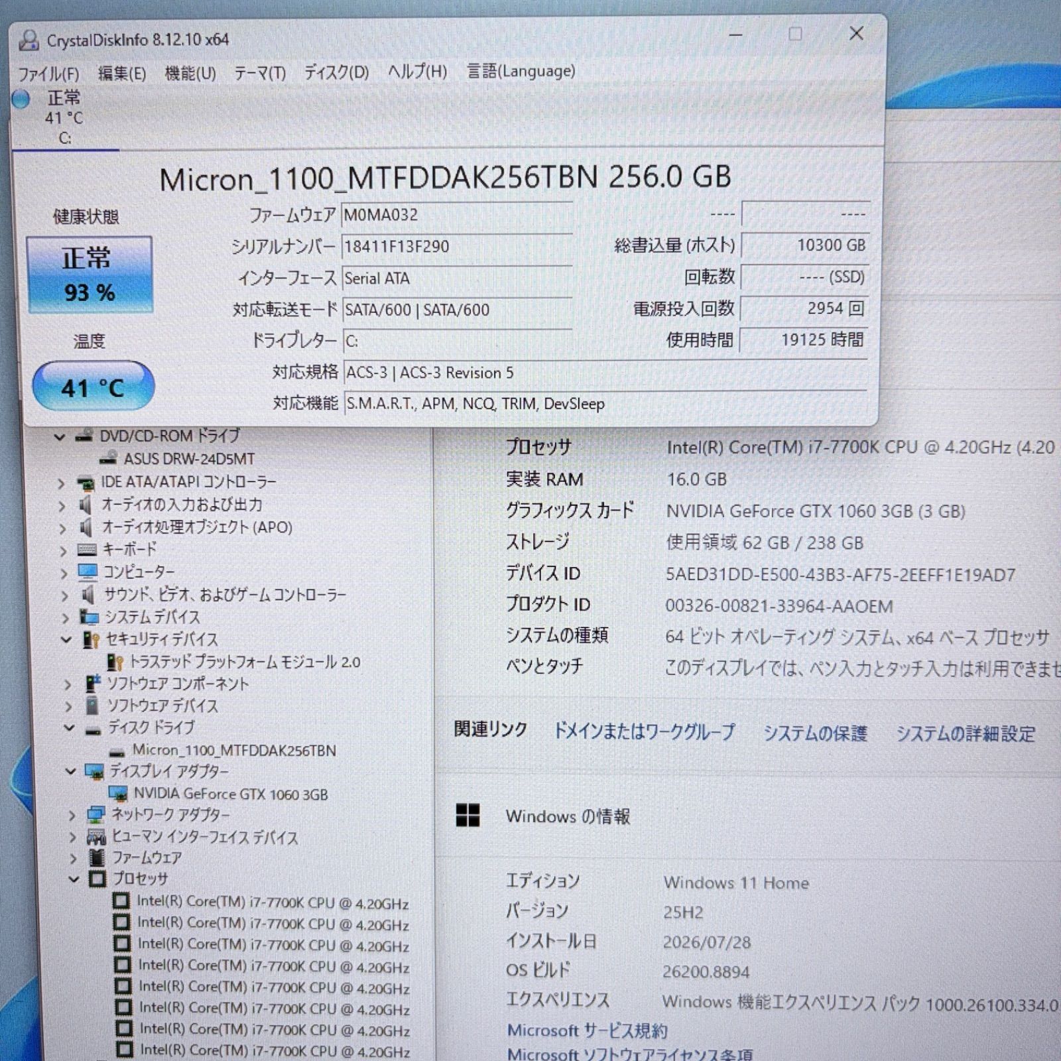The image size is (1061, 1061).
Task: Click the total host writes value 10300 GB
Action: click(804, 245)
